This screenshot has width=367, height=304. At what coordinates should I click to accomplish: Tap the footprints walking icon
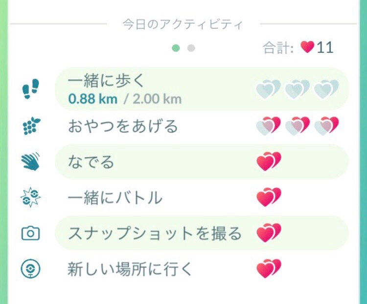pyautogui.click(x=31, y=89)
